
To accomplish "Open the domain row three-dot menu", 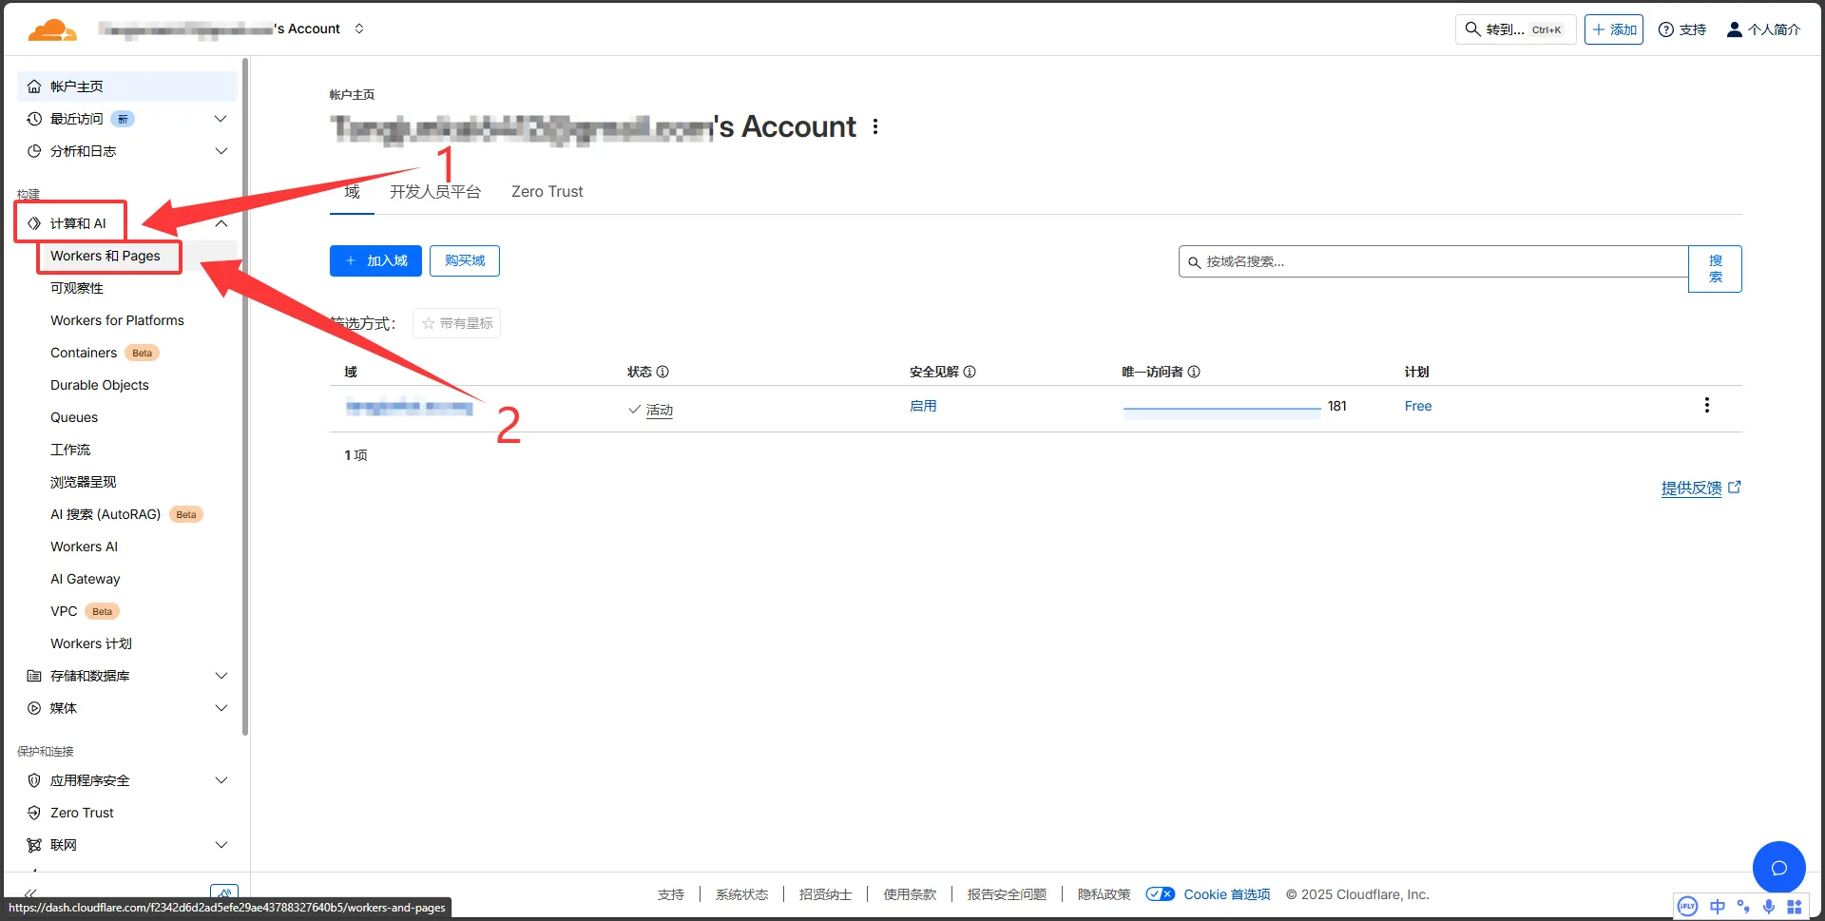I will (x=1707, y=406).
